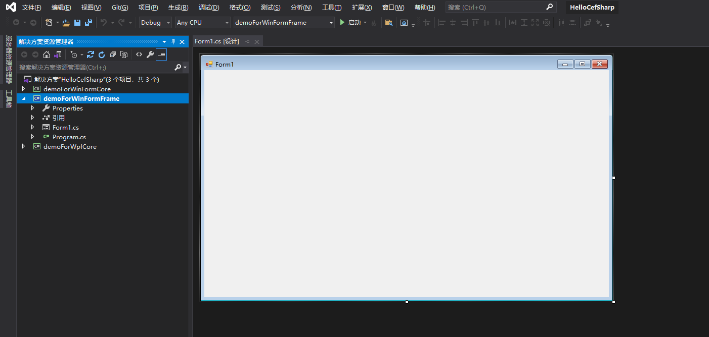Click the Live Visual Tree home-window icon
Screen dimensions: 709x337
point(404,23)
